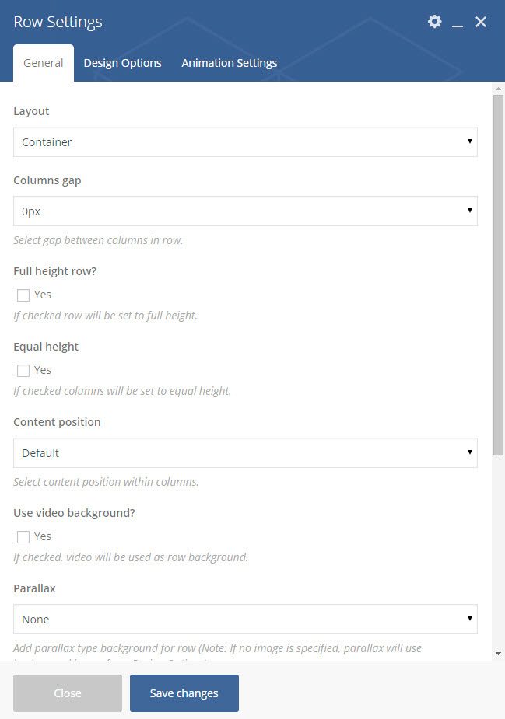The image size is (505, 719).
Task: Open the Animation Settings tab
Action: click(x=229, y=63)
